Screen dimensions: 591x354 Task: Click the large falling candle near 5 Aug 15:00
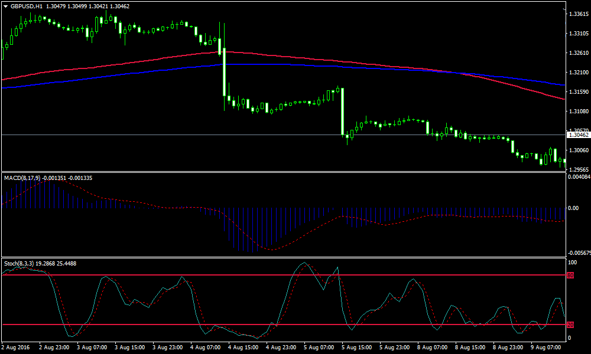[x=342, y=112]
